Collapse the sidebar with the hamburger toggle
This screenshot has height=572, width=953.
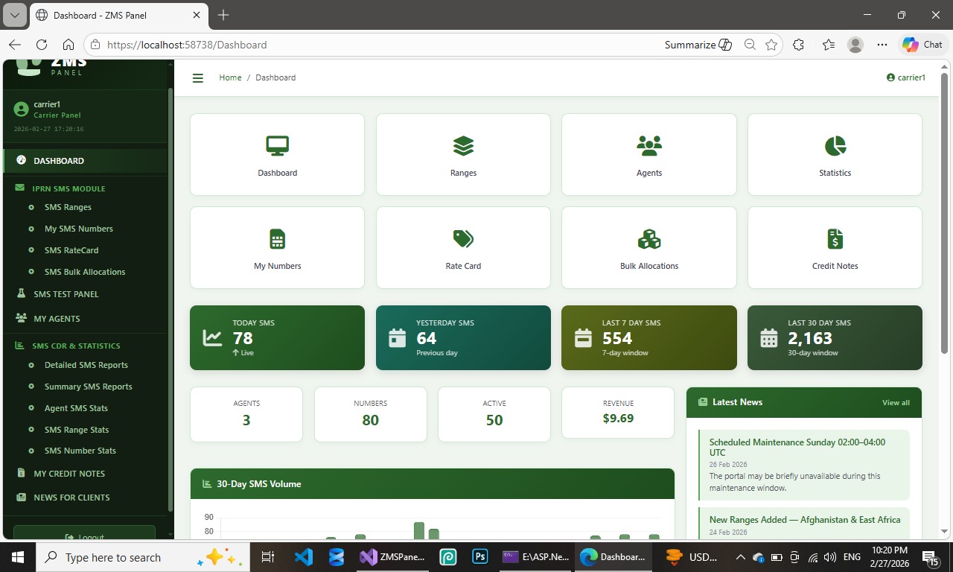[197, 77]
